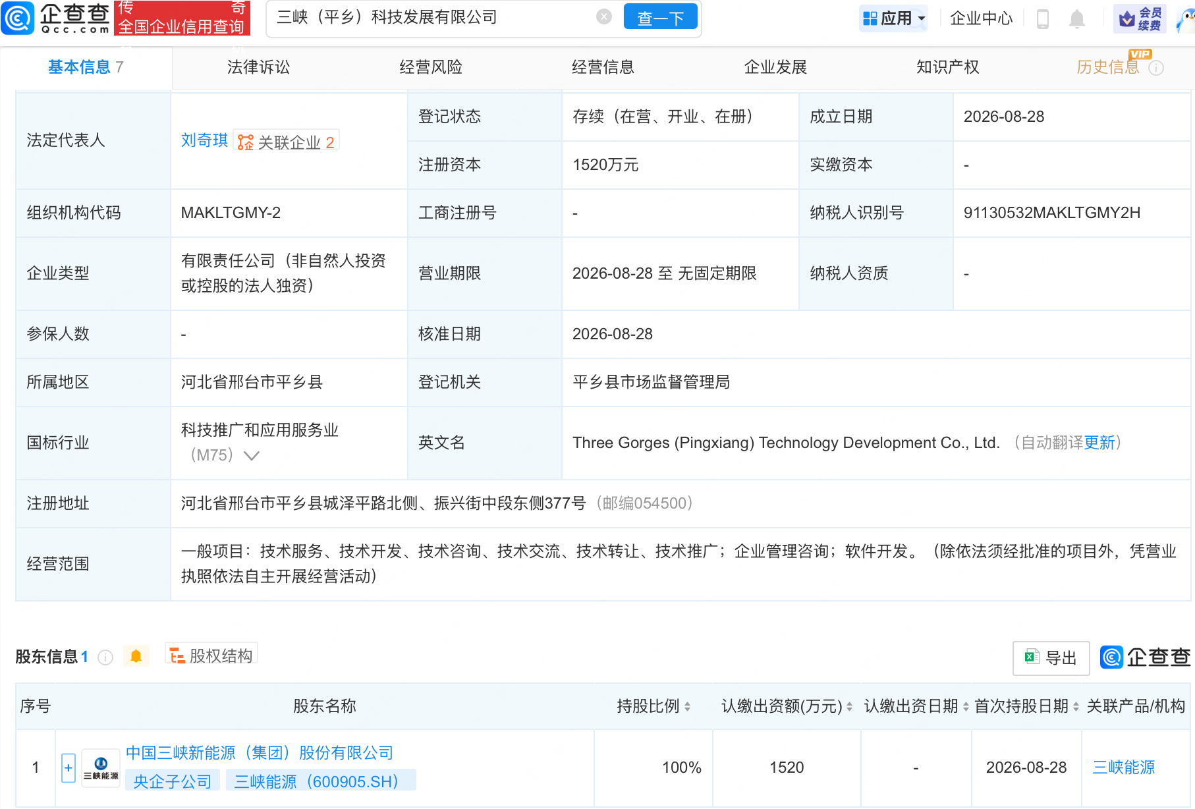Click the 会员续费 membership badge
This screenshot has width=1195, height=809.
(1140, 18)
